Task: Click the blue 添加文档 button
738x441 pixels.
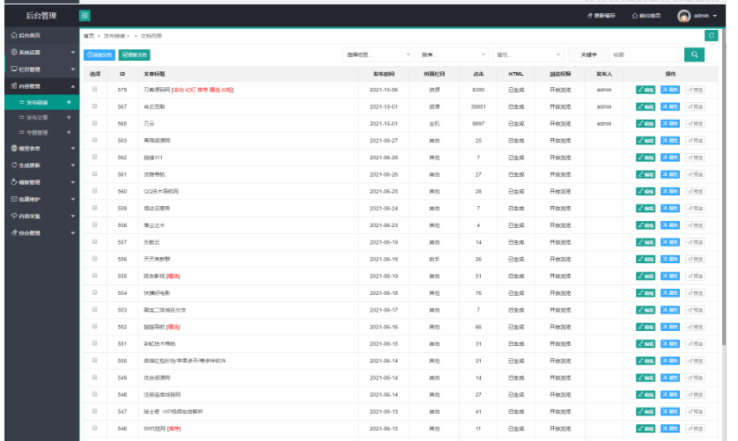Action: (100, 55)
